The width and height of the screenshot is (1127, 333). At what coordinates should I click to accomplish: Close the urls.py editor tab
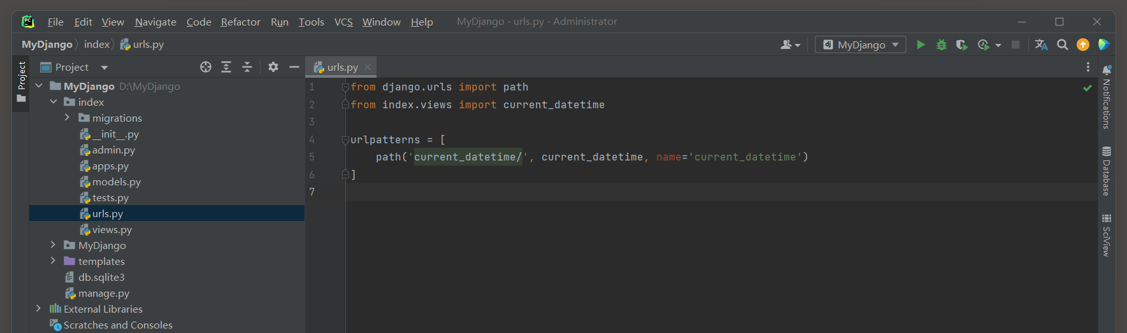pos(368,67)
